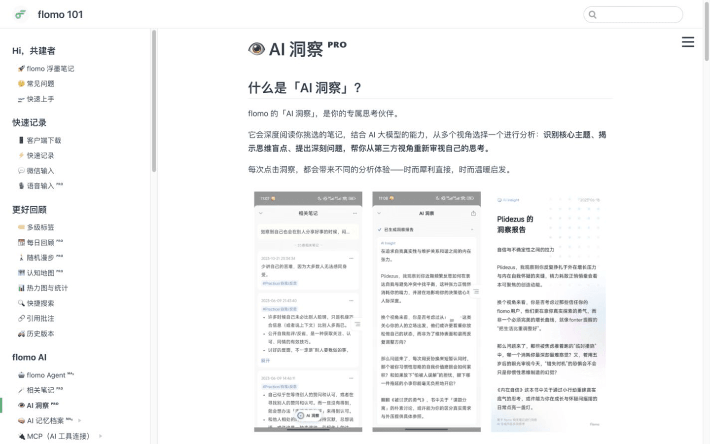This screenshot has width=710, height=444.
Task: Click the lightning icon beside 快速记录 item
Action: click(x=21, y=155)
